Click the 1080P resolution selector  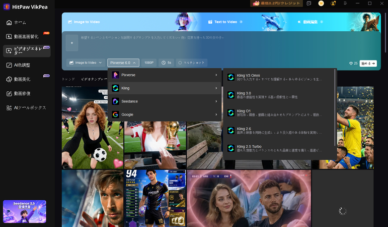149,63
